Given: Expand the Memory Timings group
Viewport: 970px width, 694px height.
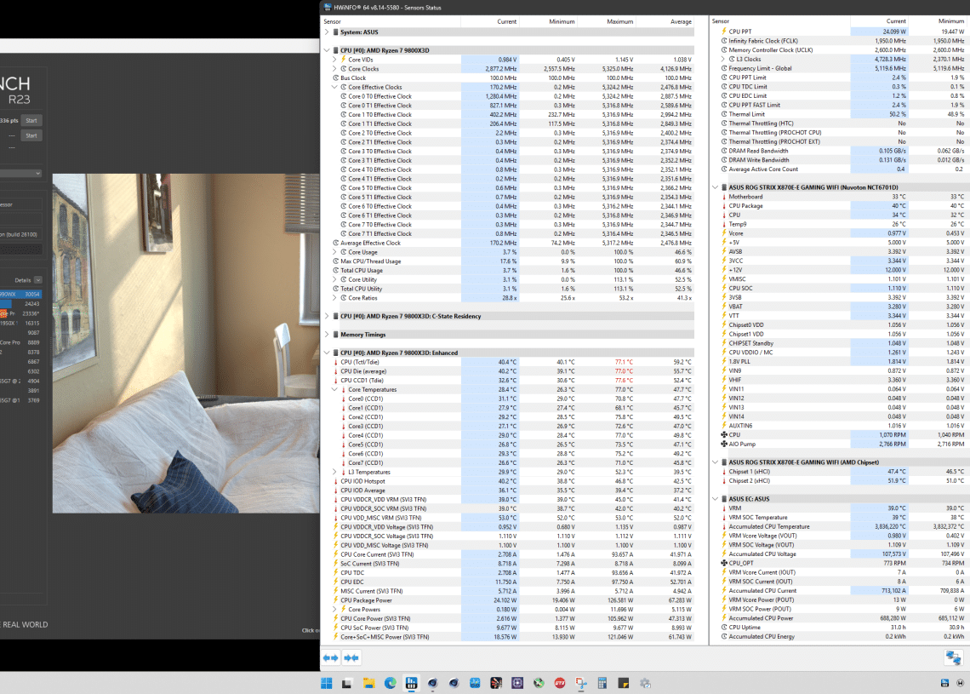Looking at the screenshot, I should [327, 335].
